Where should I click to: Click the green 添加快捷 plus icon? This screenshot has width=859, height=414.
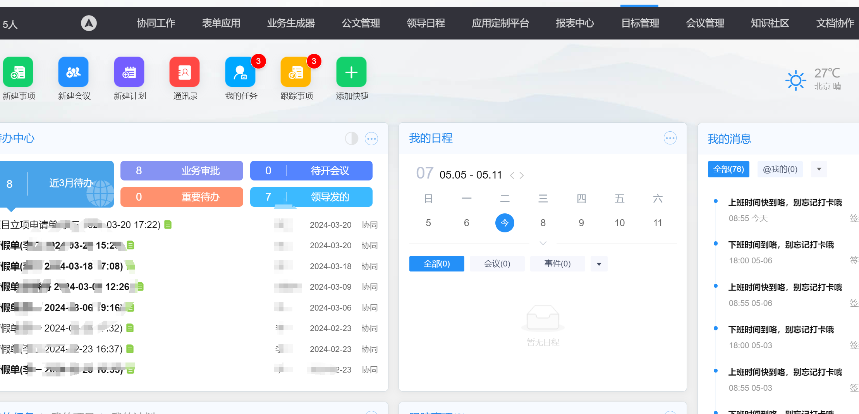click(x=351, y=72)
